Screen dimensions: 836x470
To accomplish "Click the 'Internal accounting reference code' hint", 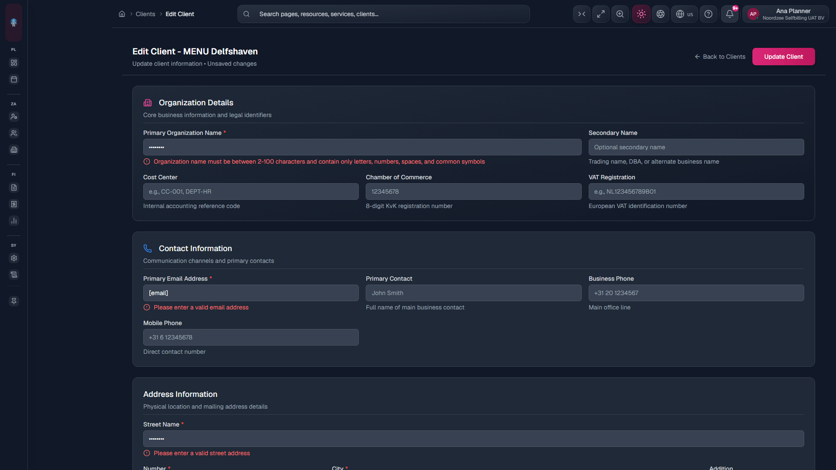I will 192,206.
